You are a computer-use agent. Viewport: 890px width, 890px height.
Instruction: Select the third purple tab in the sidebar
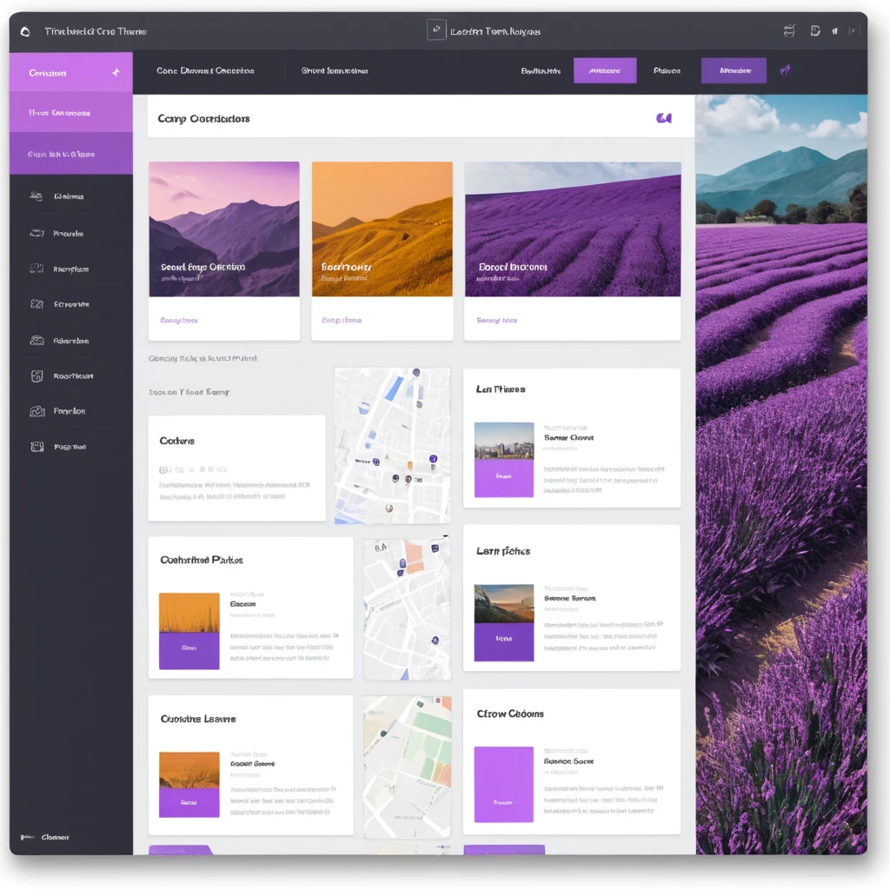point(70,154)
